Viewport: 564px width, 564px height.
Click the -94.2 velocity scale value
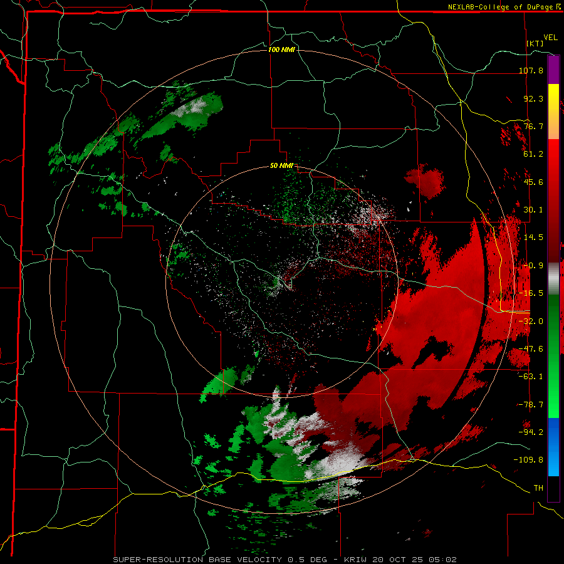click(x=531, y=432)
